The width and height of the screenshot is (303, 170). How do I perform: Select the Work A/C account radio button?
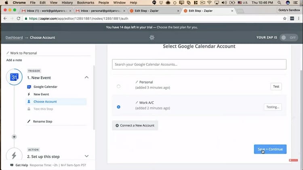[x=118, y=107]
